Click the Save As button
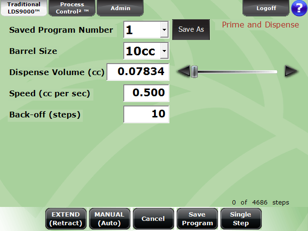308x231 pixels. coord(191,29)
